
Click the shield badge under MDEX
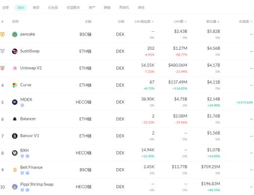(x=22, y=105)
